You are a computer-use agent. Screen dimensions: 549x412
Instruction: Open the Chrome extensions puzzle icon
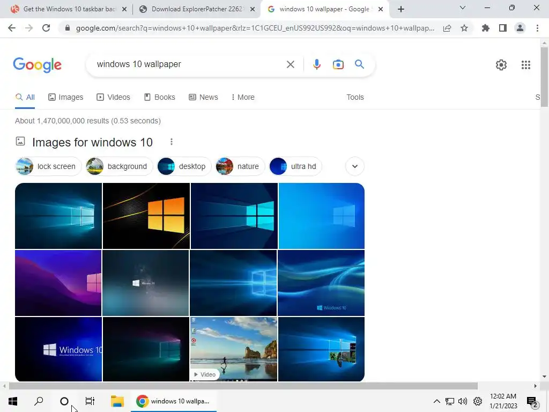[486, 28]
